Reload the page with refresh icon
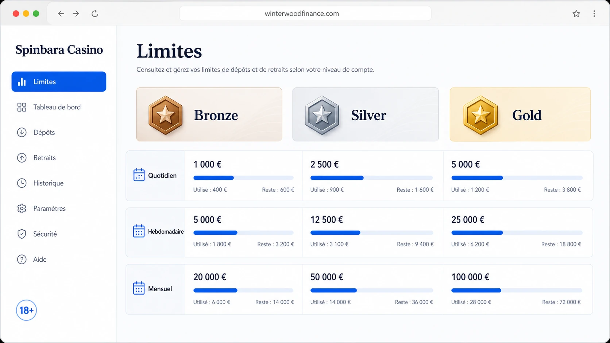610x343 pixels. 95,13
